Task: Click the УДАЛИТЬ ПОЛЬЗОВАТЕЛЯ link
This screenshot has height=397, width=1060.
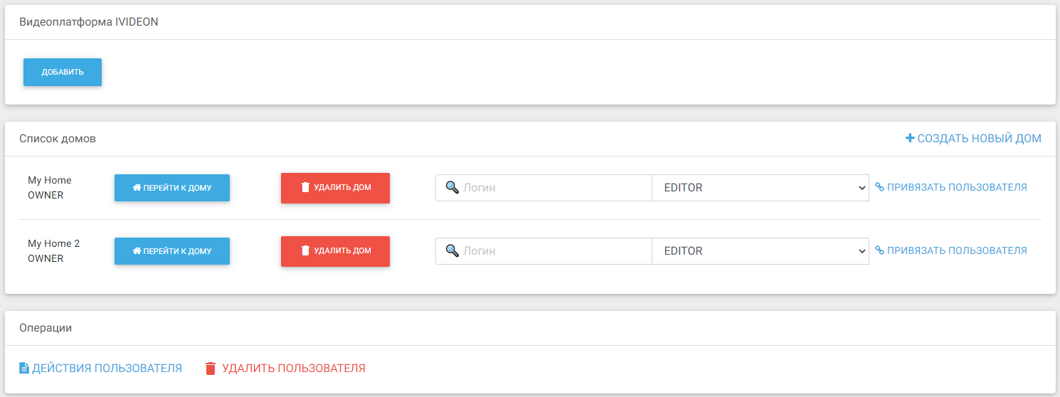Action: click(293, 369)
